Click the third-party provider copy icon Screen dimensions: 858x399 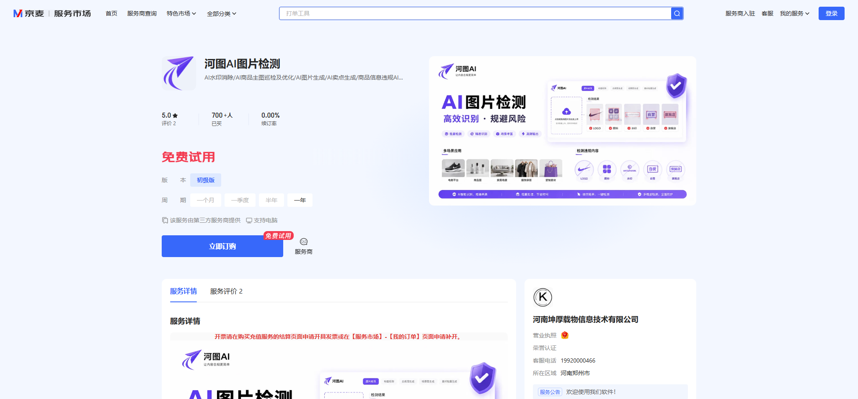click(165, 220)
